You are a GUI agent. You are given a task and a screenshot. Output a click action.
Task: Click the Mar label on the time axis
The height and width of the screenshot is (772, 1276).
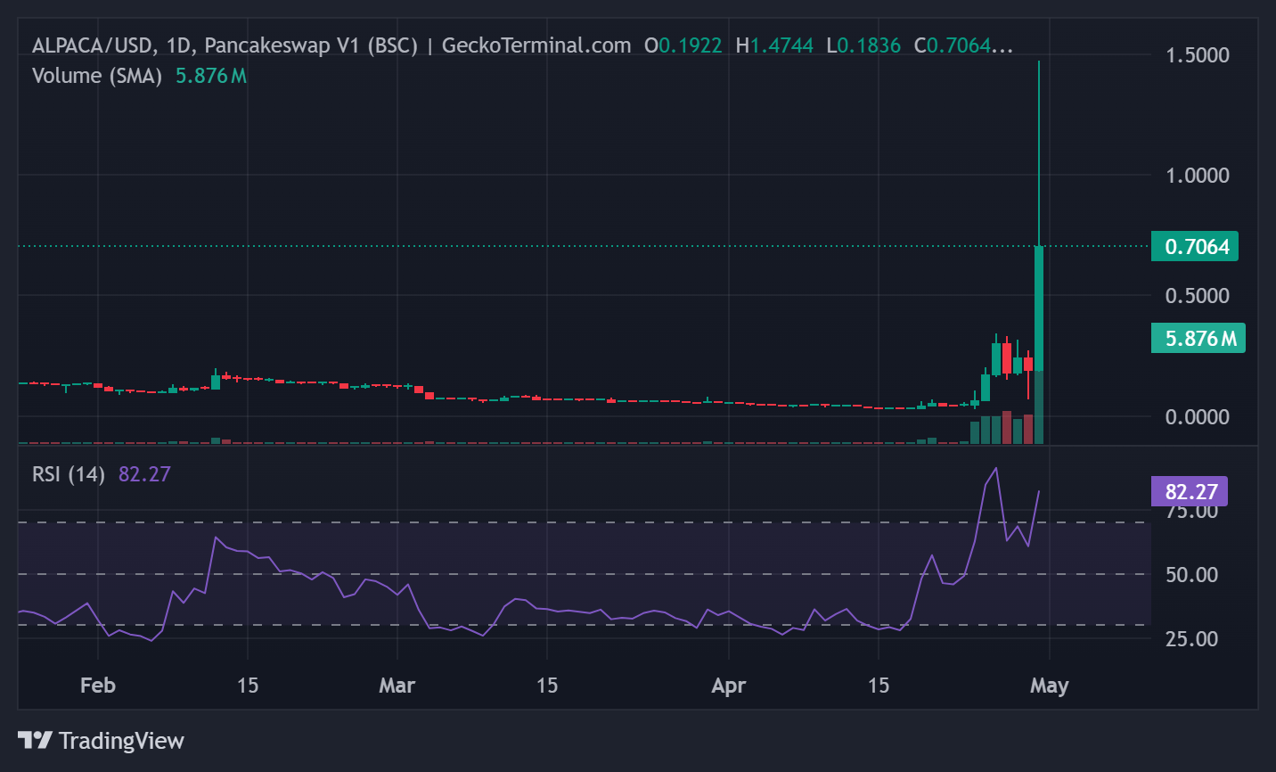click(397, 686)
